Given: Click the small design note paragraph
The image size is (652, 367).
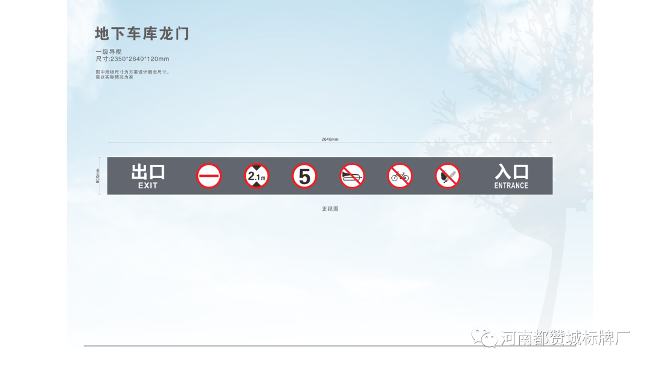Looking at the screenshot, I should point(132,74).
